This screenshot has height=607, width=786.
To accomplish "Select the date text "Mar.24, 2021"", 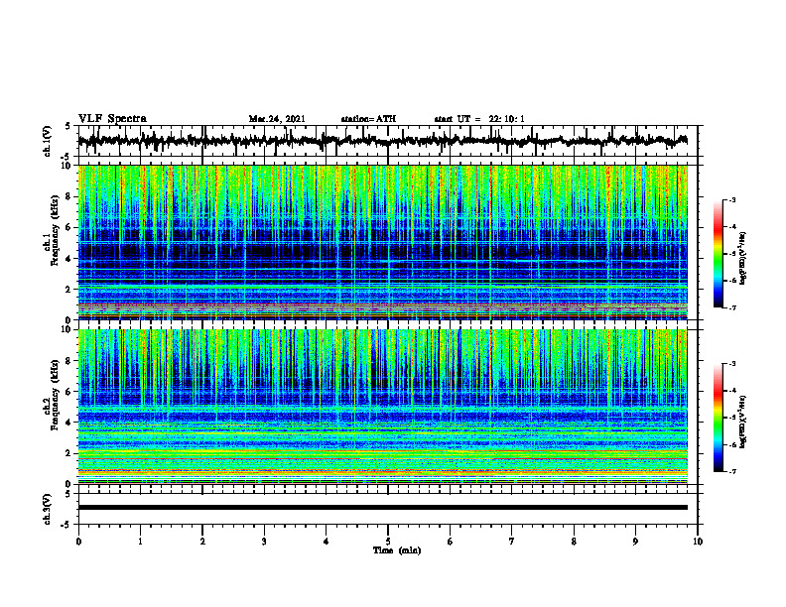I will (x=277, y=119).
